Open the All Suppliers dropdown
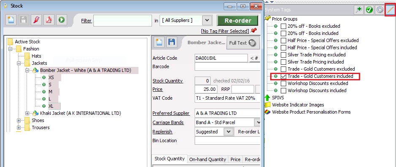 click(207, 21)
